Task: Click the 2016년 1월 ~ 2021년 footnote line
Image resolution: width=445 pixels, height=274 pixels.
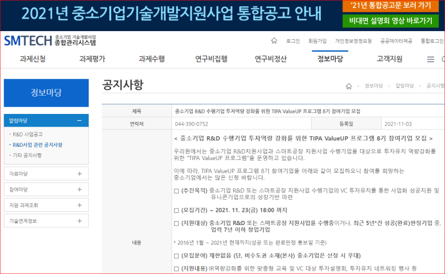Action: click(250, 242)
